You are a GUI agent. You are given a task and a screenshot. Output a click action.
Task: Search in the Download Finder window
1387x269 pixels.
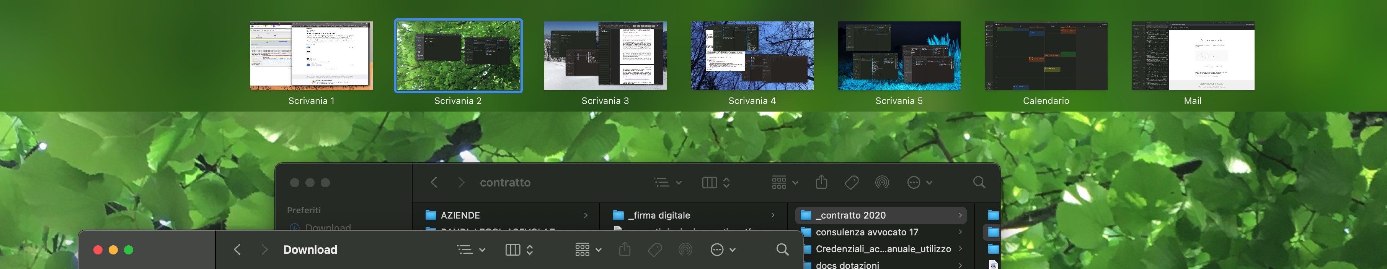pyautogui.click(x=783, y=250)
